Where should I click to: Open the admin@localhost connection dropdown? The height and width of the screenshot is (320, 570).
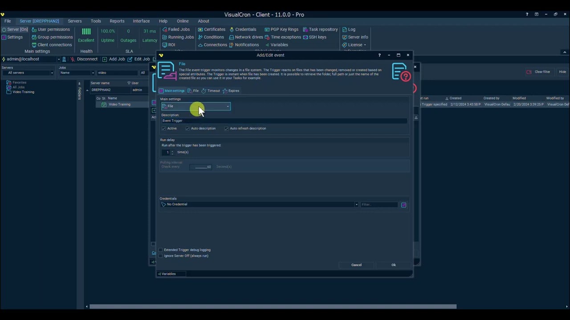(x=58, y=59)
